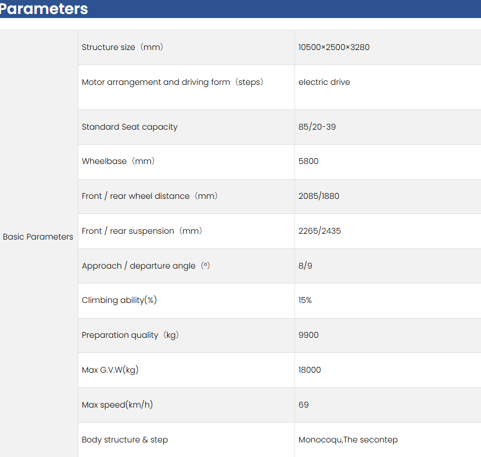The width and height of the screenshot is (481, 457).
Task: Select the electric drive value
Action: point(324,82)
